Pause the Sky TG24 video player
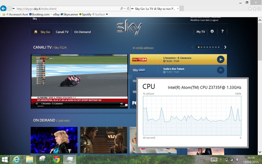The height and width of the screenshot is (164, 262). 37,104
